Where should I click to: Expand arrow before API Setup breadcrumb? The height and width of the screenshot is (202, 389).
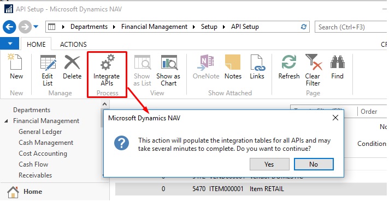click(x=224, y=27)
